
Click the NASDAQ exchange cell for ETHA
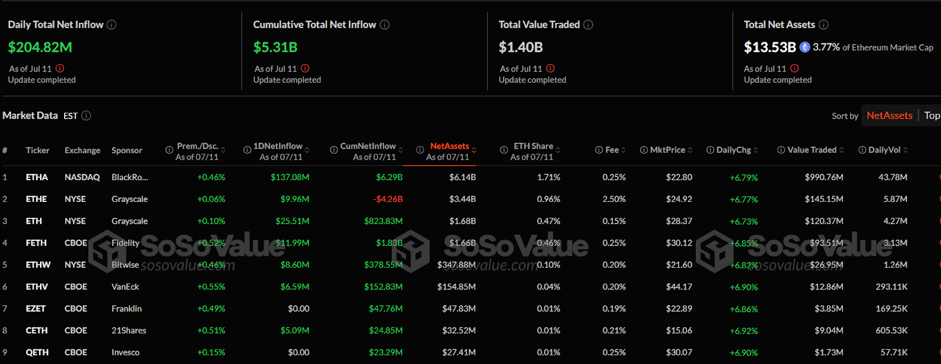point(82,177)
